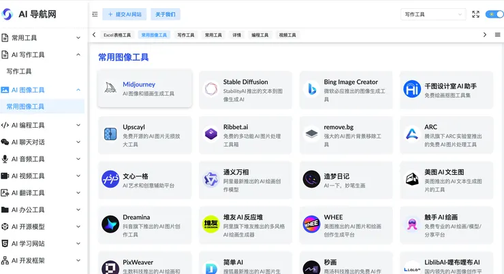The height and width of the screenshot is (274, 504).
Task: Expand AI 办公工具 sidebar chevron
Action: [x=78, y=210]
